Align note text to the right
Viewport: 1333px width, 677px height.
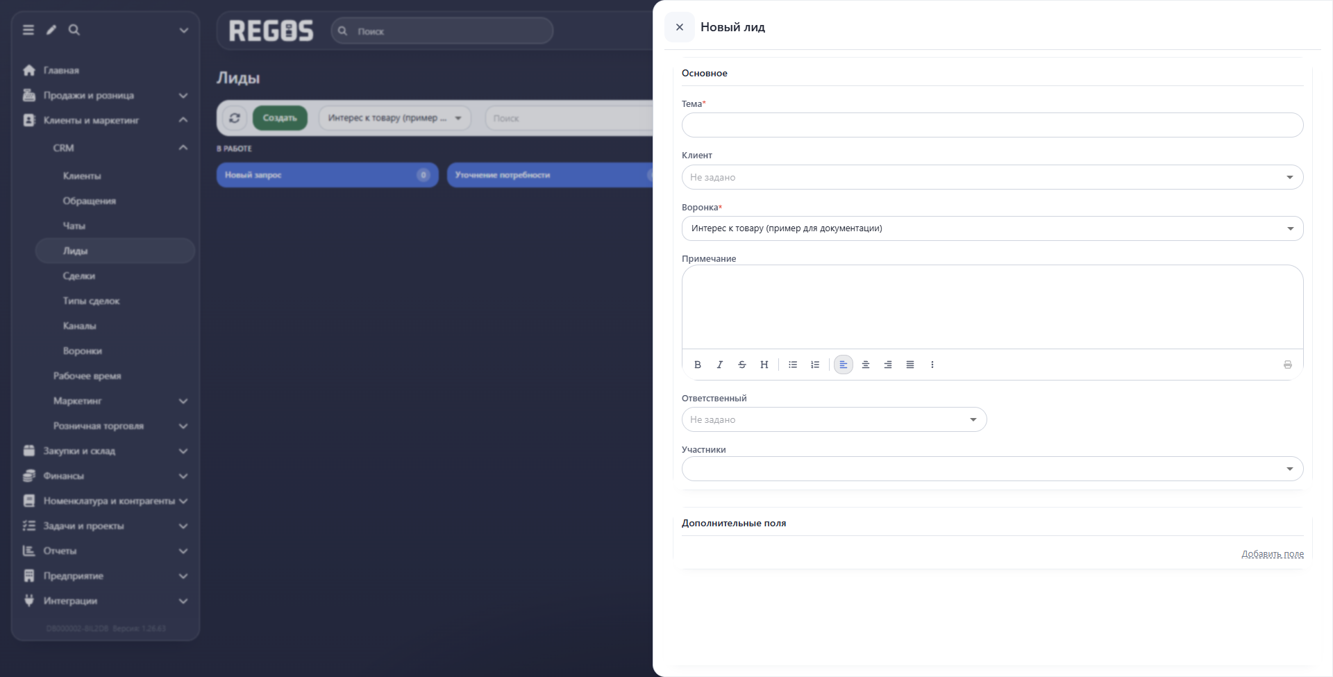click(888, 365)
